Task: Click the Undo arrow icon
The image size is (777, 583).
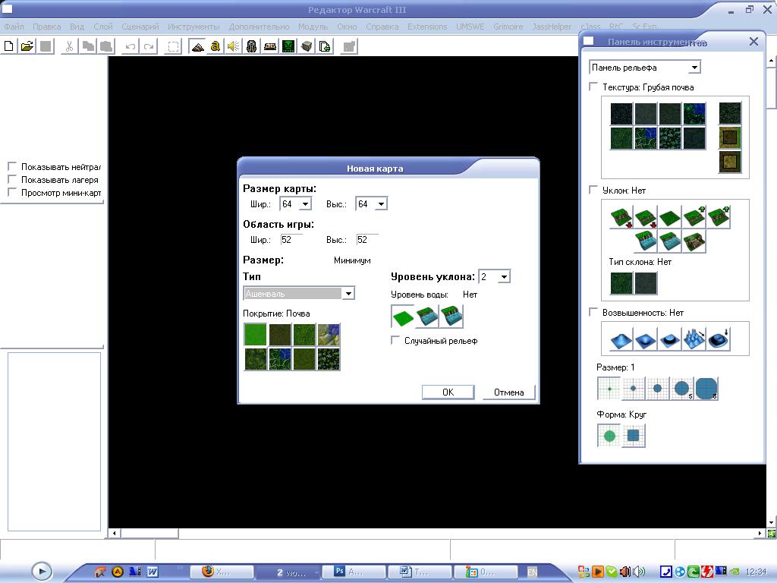Action: pos(131,46)
